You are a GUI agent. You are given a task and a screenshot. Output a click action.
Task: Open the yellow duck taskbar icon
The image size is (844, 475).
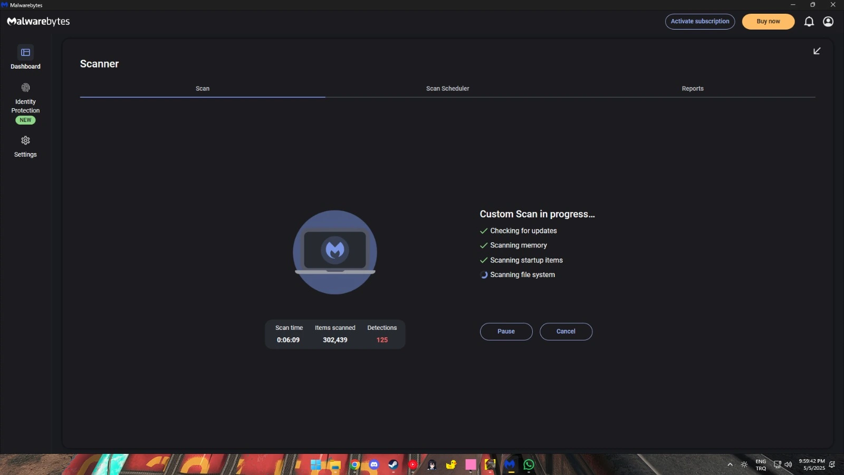pos(451,465)
